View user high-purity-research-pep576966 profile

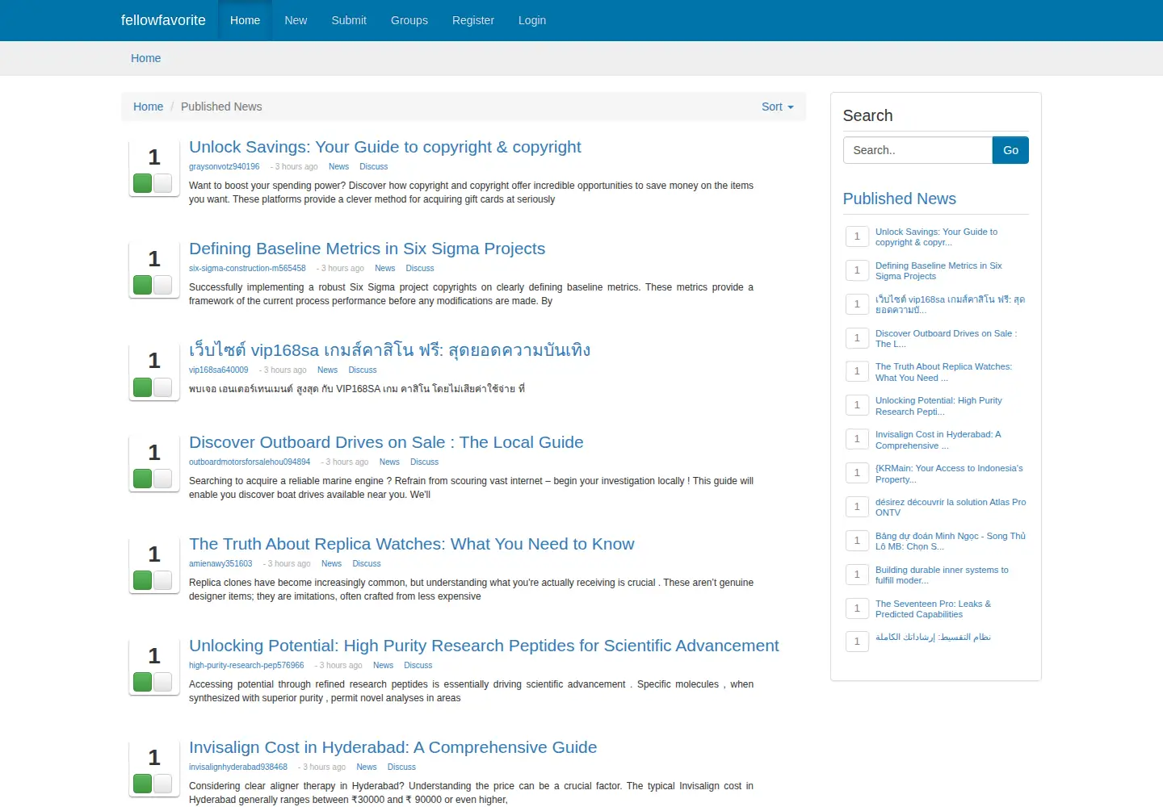point(246,666)
